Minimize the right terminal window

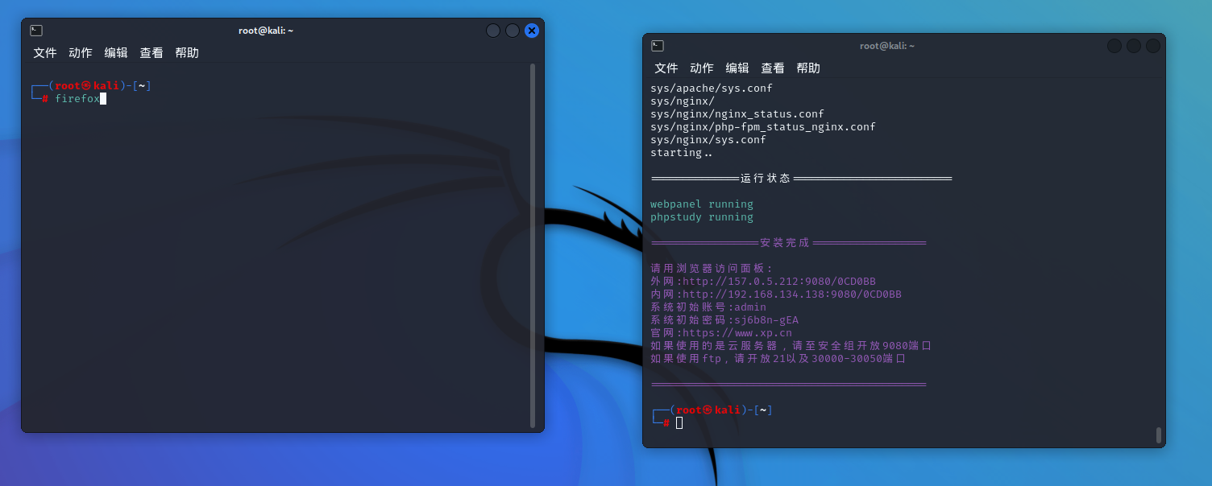click(x=1114, y=46)
